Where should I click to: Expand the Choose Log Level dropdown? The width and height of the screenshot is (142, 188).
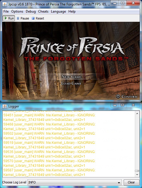point(74,182)
